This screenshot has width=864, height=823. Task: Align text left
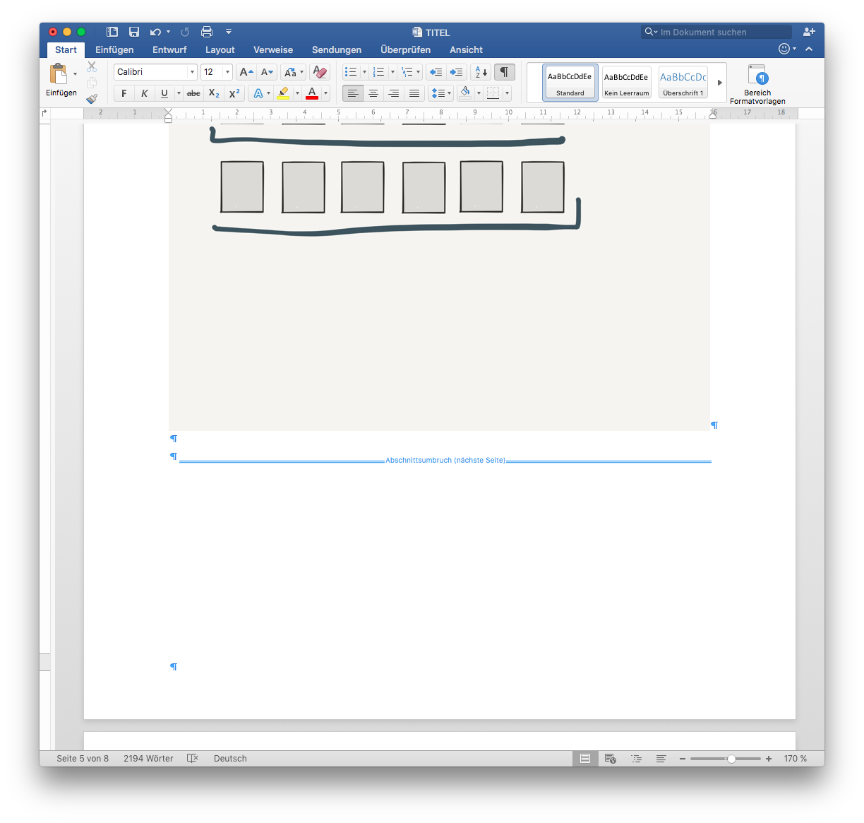click(x=353, y=93)
